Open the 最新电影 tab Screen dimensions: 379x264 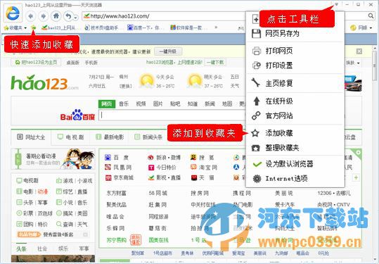click(x=110, y=137)
